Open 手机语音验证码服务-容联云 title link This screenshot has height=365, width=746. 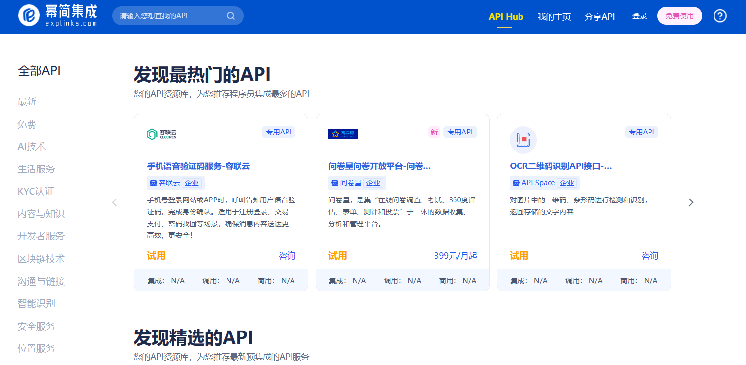(x=198, y=166)
